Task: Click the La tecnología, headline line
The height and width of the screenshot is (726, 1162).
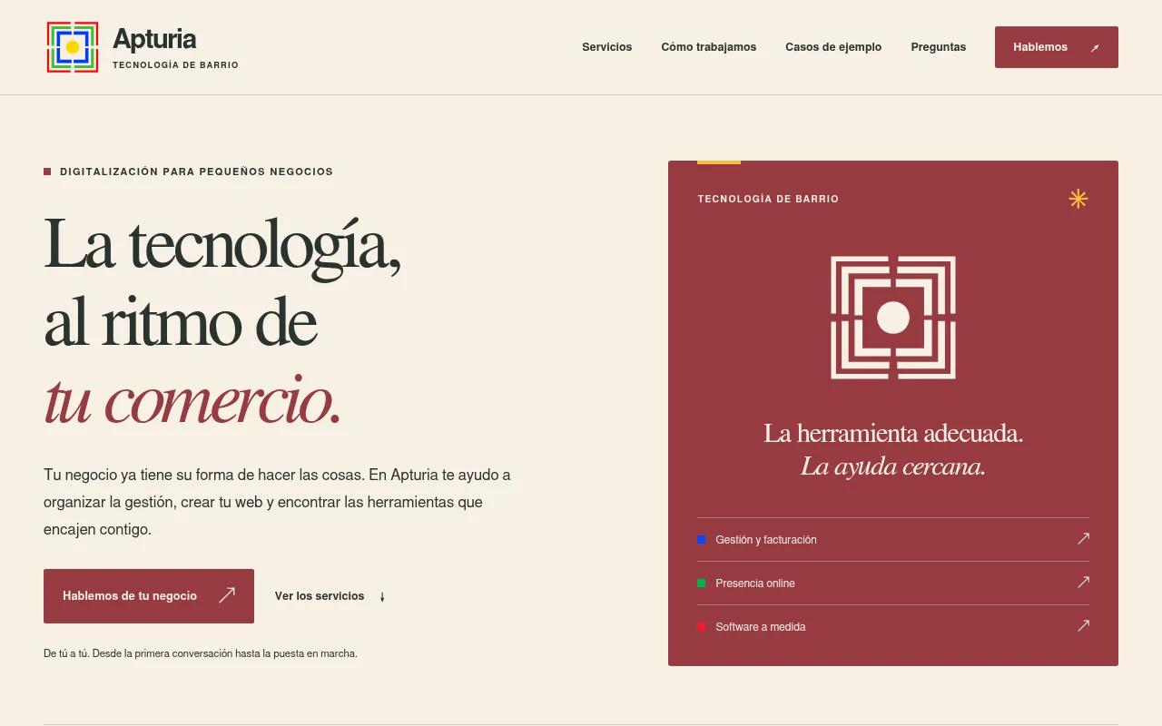Action: click(222, 246)
